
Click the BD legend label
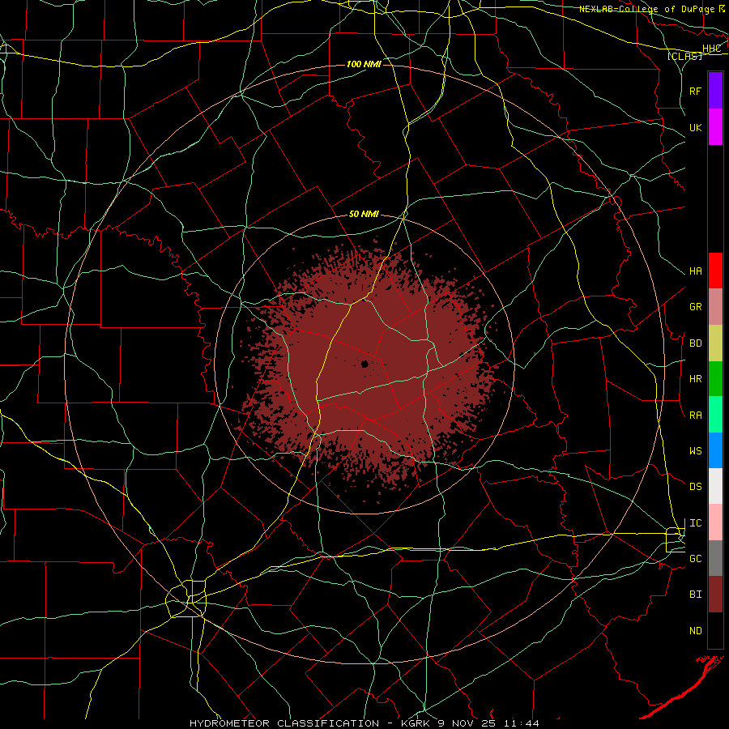[x=696, y=343]
